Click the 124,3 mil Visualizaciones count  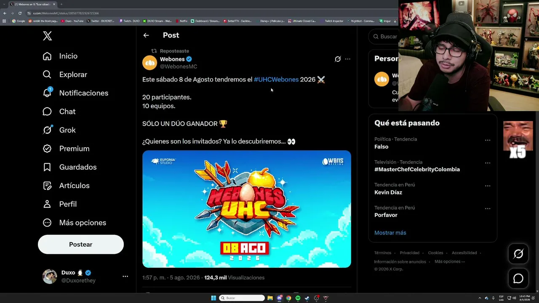pyautogui.click(x=235, y=278)
